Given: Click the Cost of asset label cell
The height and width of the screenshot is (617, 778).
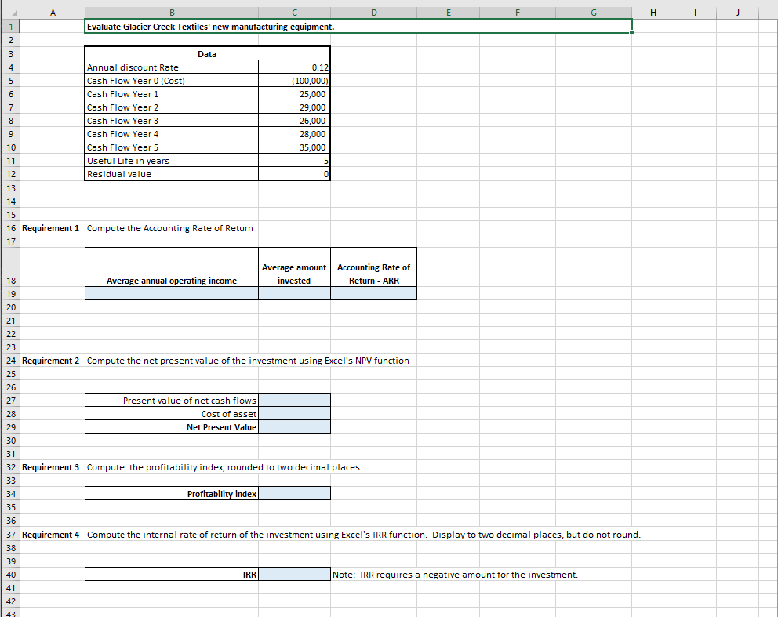Looking at the screenshot, I should (171, 413).
